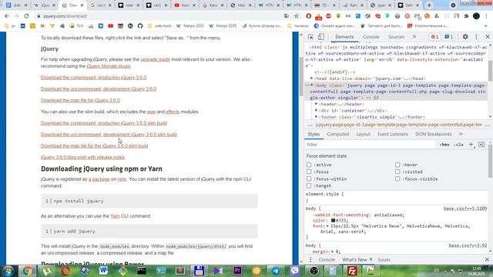Click the Styles filter input field

point(371,145)
